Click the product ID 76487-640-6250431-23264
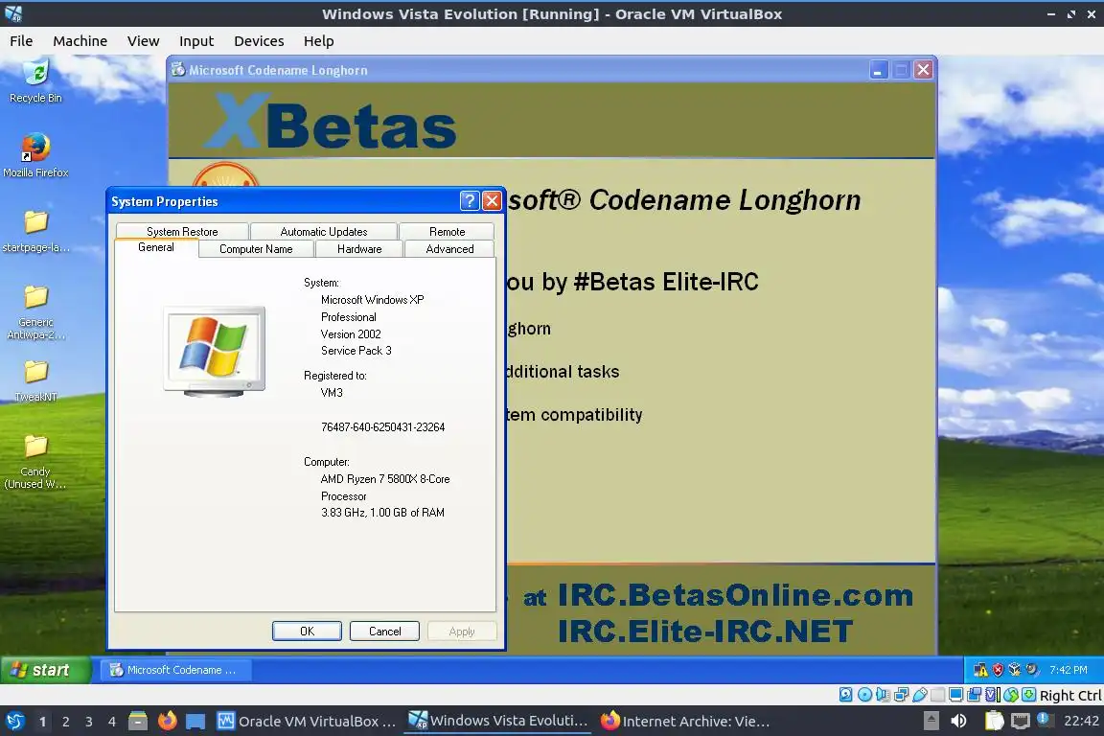Screen dimensions: 1104x736 tap(383, 426)
